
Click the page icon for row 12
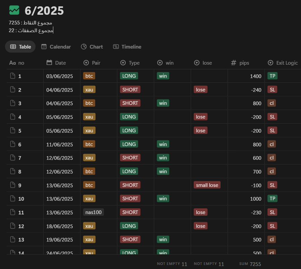(13, 226)
